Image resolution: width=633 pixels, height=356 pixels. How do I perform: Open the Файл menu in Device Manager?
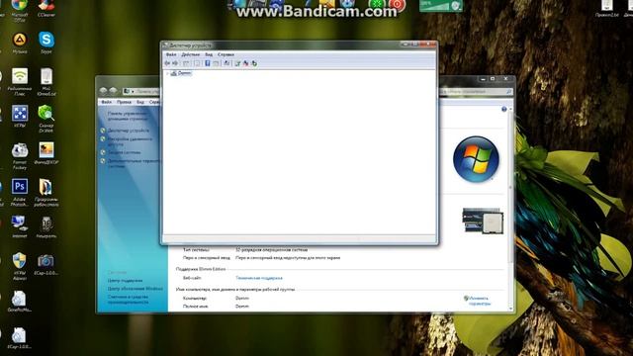171,54
